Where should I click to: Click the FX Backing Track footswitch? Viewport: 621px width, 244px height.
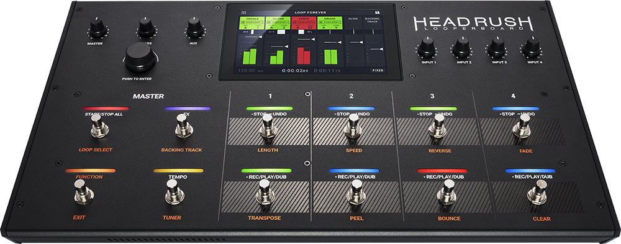[184, 126]
